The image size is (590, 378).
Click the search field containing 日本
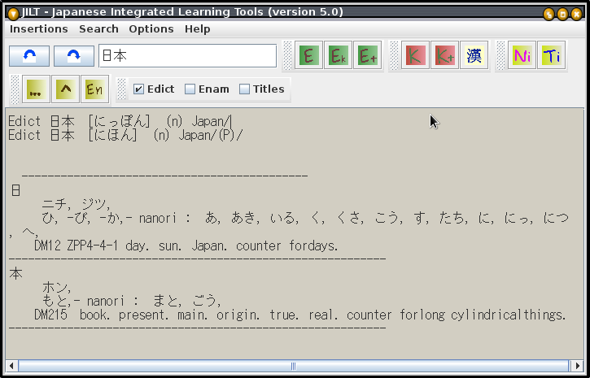187,55
